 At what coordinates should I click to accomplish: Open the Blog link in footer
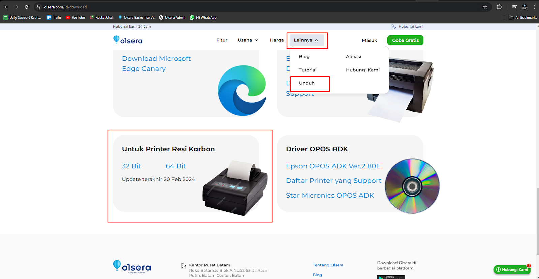point(317,275)
